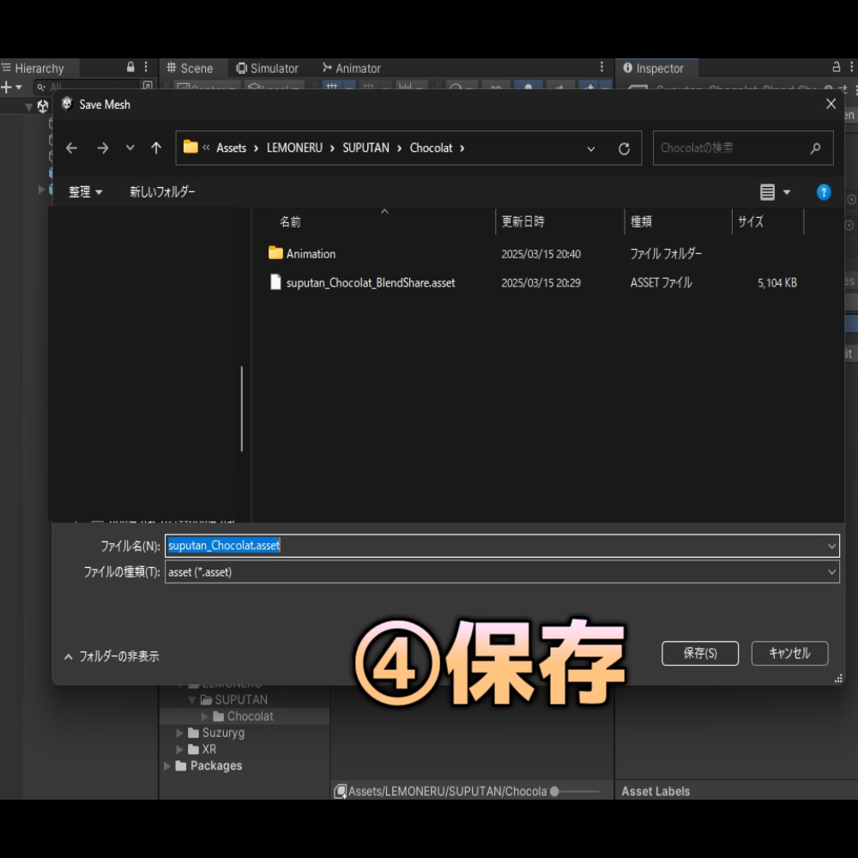
Task: Click the Assets/LEMONERU/SUPUTAN path in Project
Action: 447,791
